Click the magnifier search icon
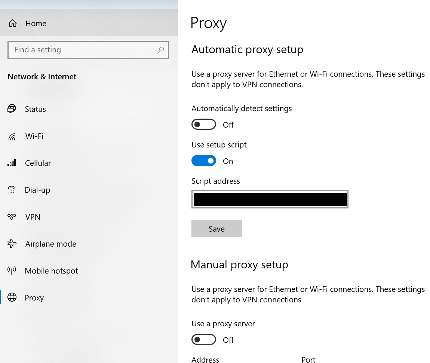 click(160, 50)
